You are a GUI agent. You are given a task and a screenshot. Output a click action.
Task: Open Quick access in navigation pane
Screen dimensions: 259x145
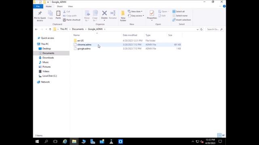(46, 38)
